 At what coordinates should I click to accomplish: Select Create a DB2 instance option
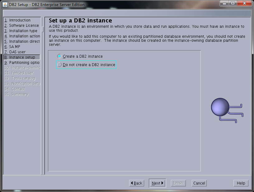point(80,56)
